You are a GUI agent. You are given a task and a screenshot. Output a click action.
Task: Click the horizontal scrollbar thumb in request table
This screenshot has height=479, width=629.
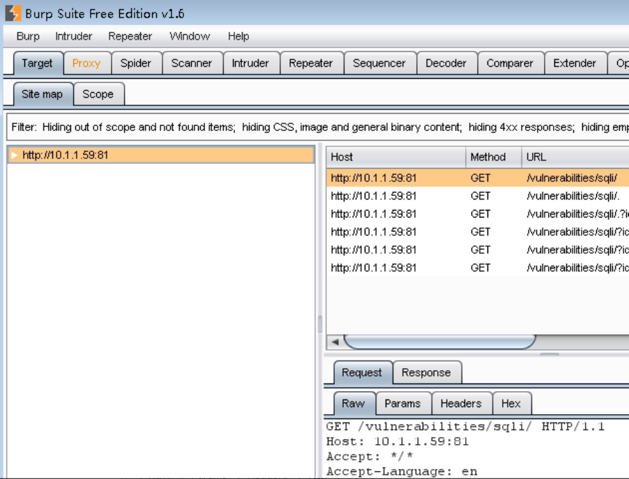439,342
